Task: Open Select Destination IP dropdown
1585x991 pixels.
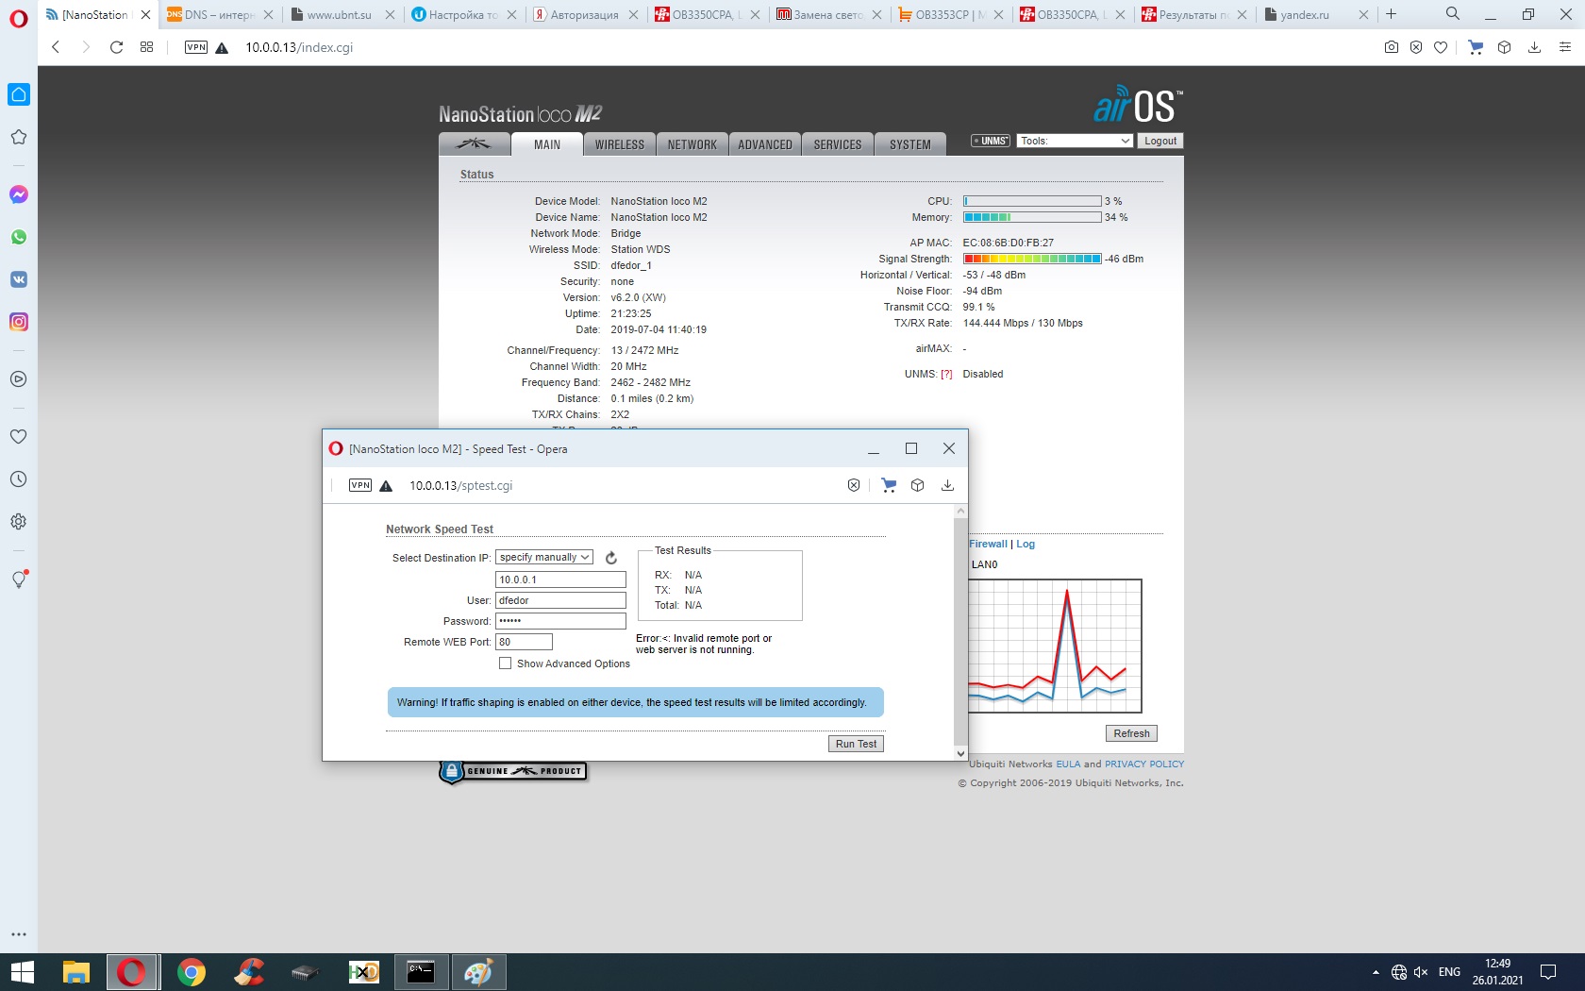Action: point(544,558)
